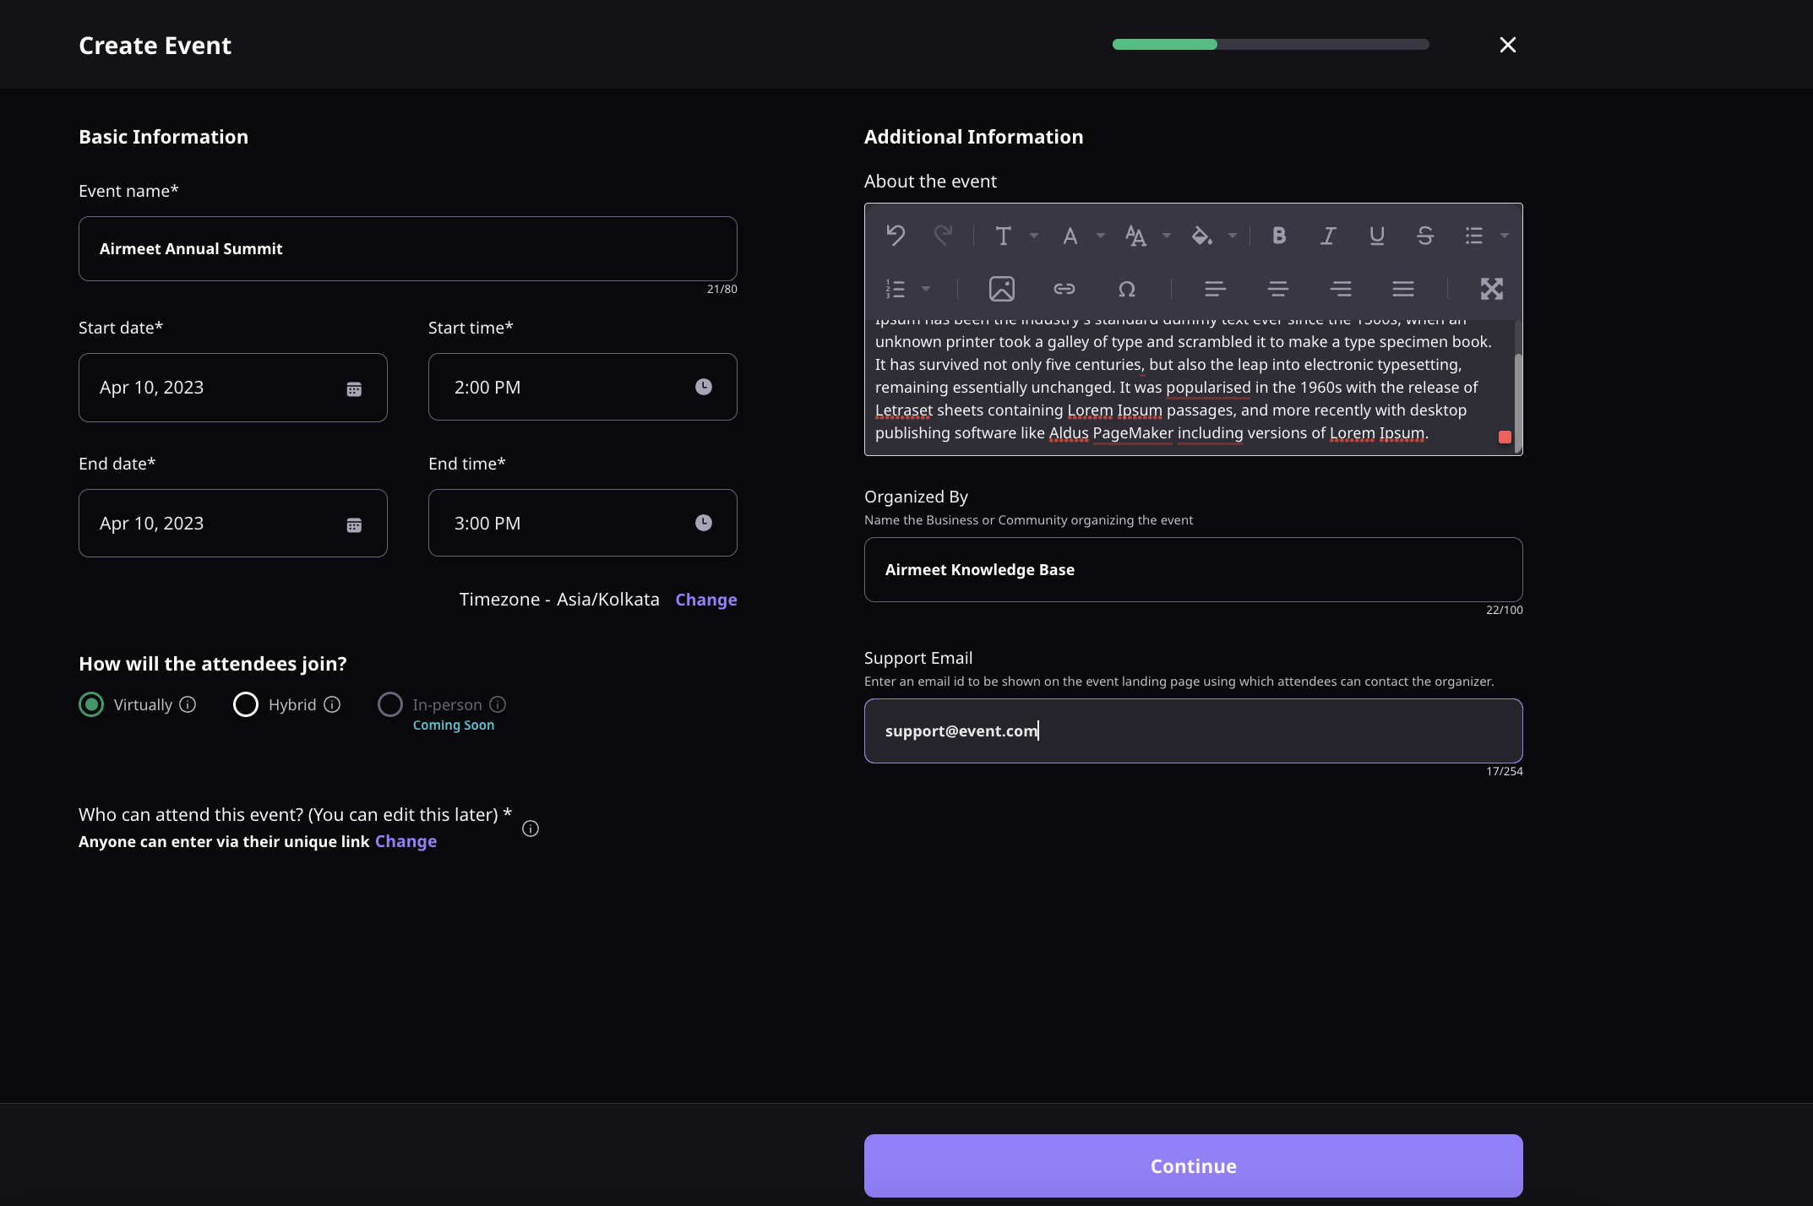This screenshot has width=1813, height=1206.
Task: Click the 'Additional Information' heading
Action: coord(973,137)
